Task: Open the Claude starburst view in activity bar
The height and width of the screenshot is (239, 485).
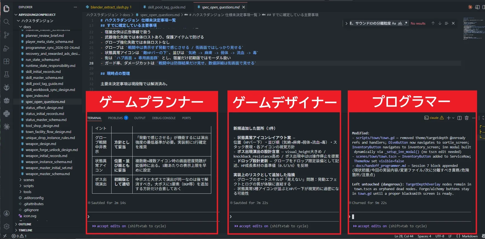Action: click(7, 126)
